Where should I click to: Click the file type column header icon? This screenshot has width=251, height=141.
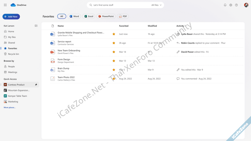53,26
